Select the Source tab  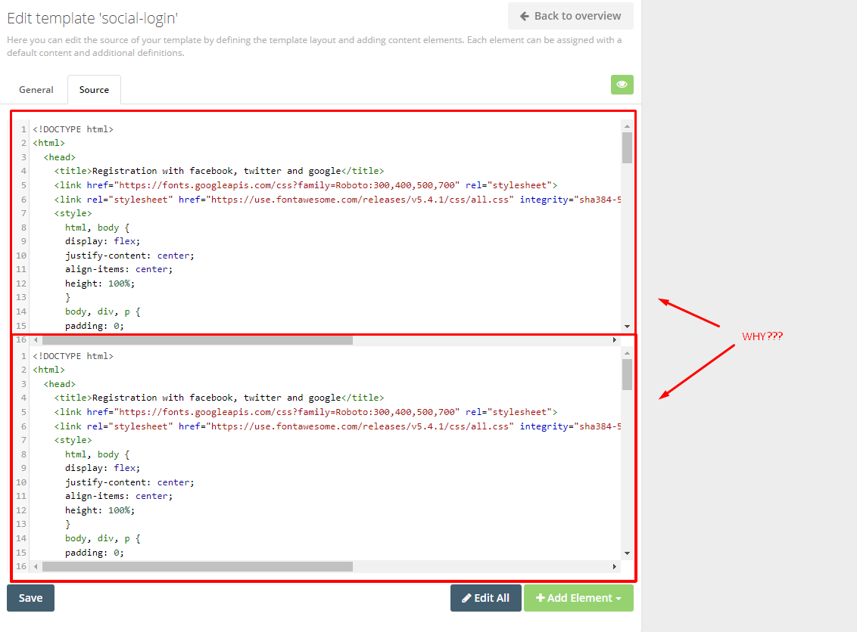[94, 89]
